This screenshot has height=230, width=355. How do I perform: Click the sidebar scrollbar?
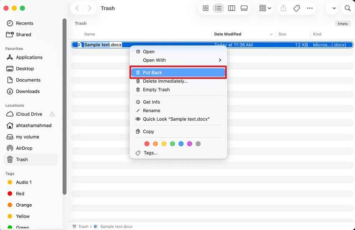pos(64,106)
